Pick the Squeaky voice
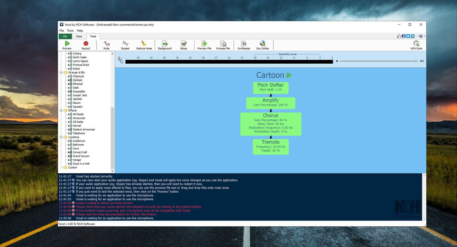Screen dimensions: 457x247 coord(78,107)
